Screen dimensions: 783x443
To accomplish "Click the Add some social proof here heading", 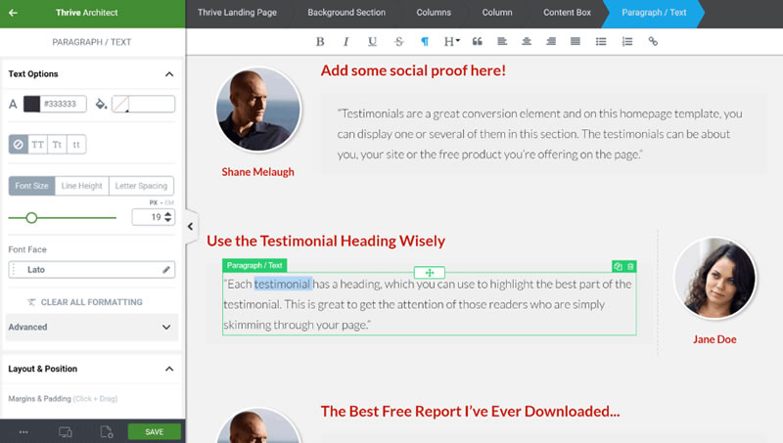I will click(413, 70).
